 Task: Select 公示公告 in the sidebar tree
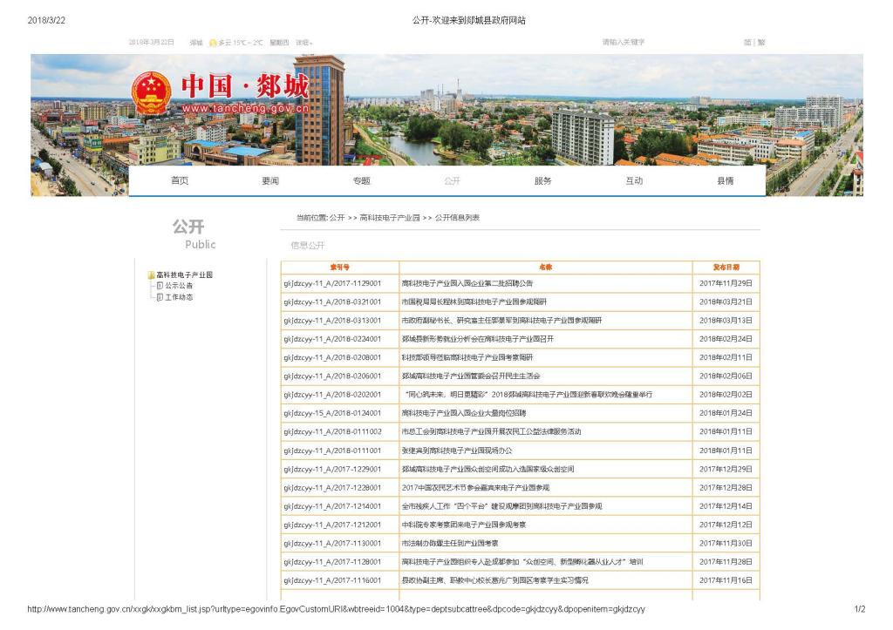pyautogui.click(x=179, y=286)
